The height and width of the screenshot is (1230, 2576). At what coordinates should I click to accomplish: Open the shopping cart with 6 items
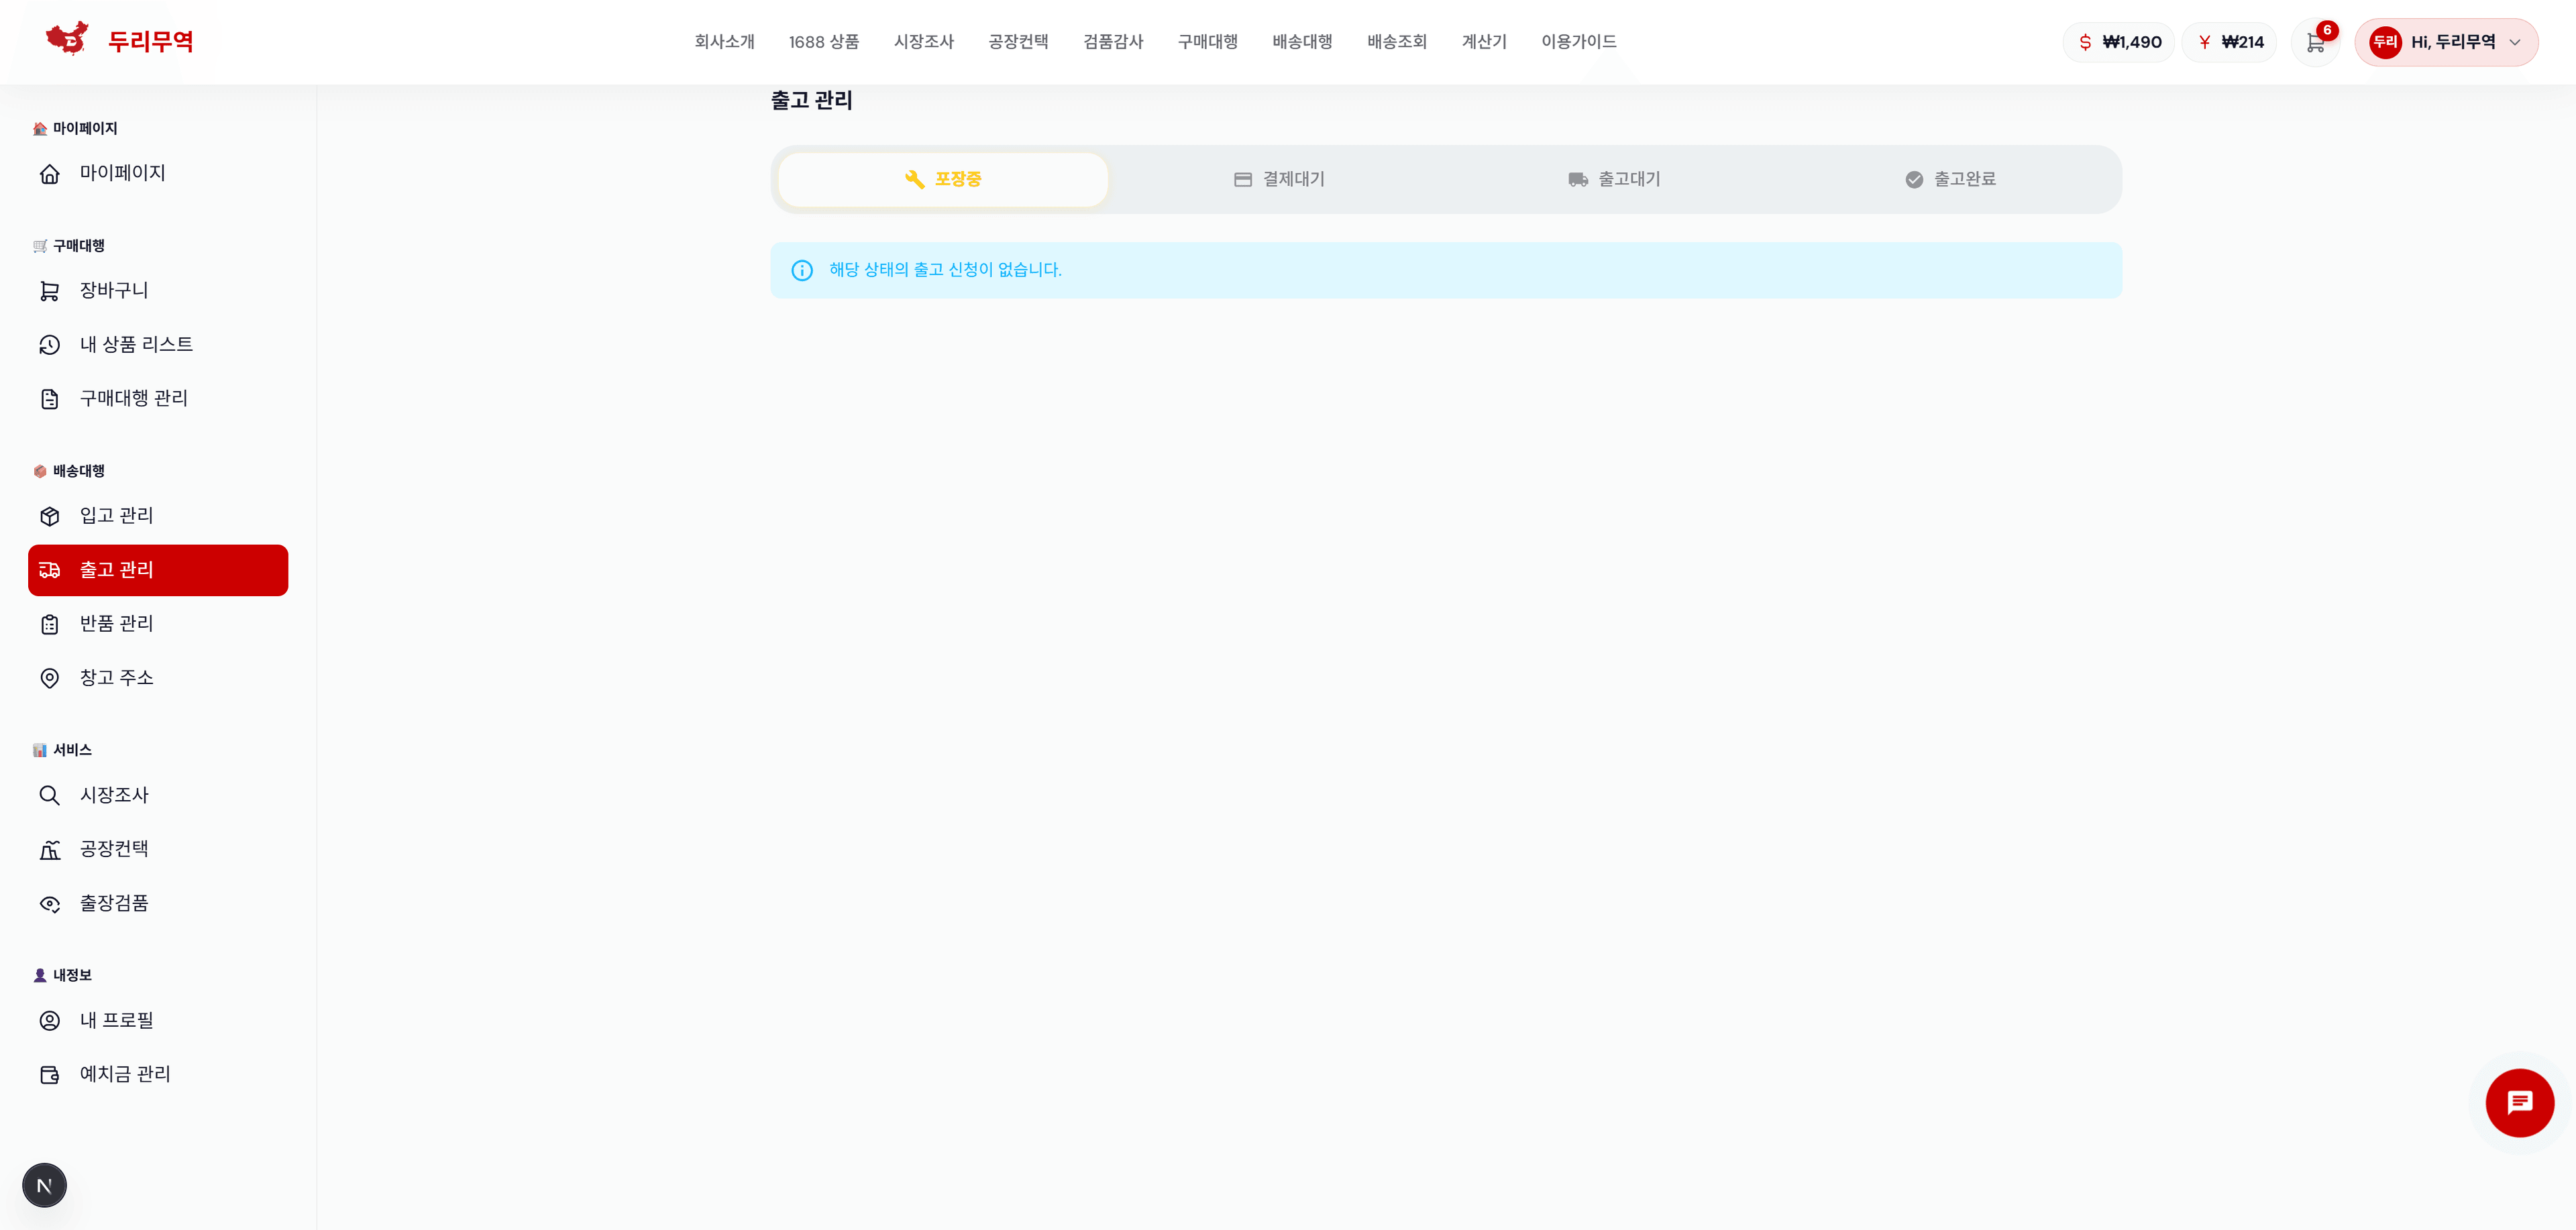click(x=2316, y=42)
